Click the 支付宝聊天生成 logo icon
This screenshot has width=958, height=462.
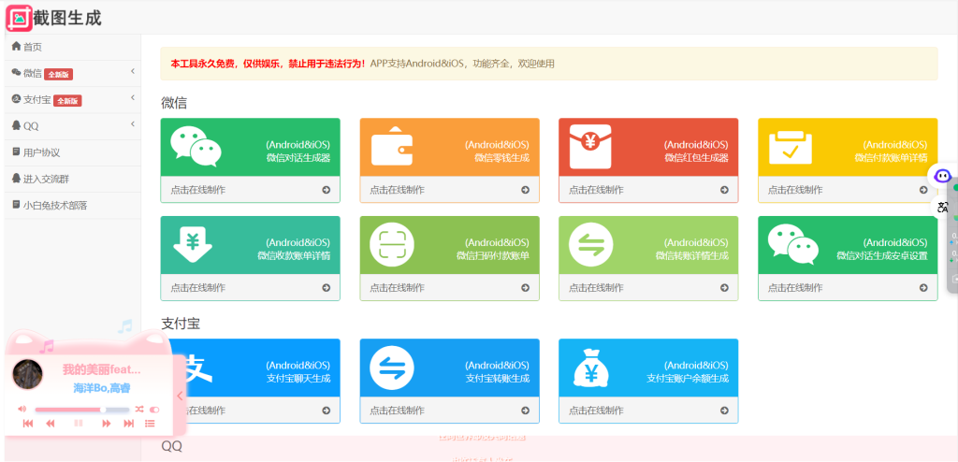click(199, 368)
